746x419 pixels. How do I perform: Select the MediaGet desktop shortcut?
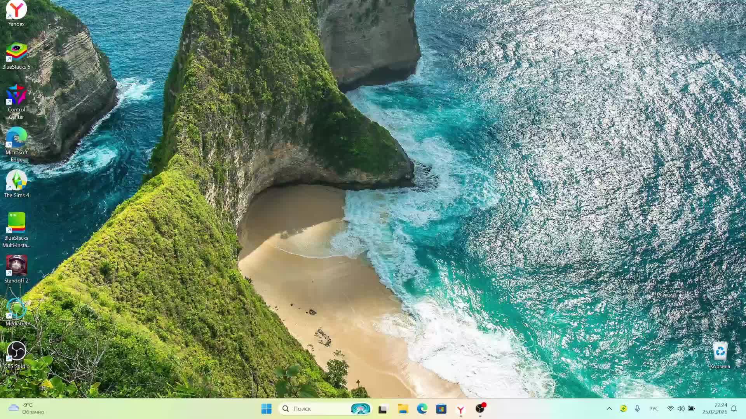click(x=16, y=309)
